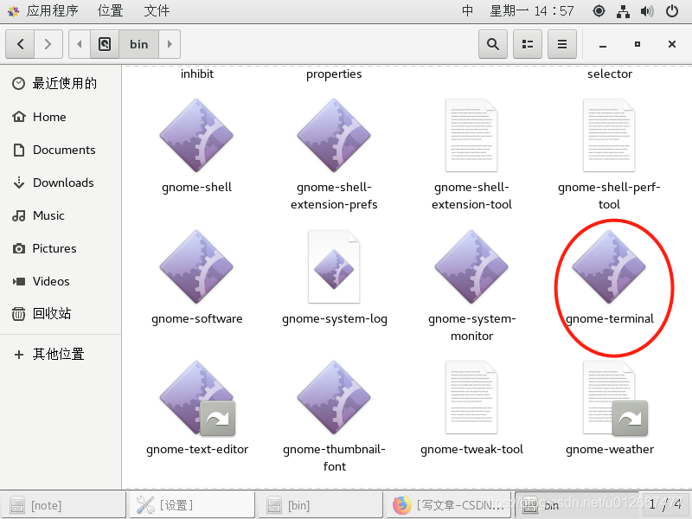Image resolution: width=692 pixels, height=519 pixels.
Task: Select gnome-text-editor link icon
Action: click(x=196, y=398)
